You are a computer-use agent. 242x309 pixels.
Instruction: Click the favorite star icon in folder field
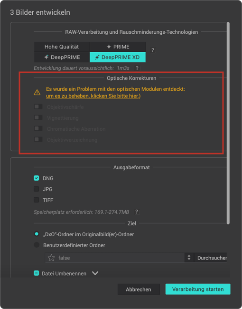click(x=51, y=258)
